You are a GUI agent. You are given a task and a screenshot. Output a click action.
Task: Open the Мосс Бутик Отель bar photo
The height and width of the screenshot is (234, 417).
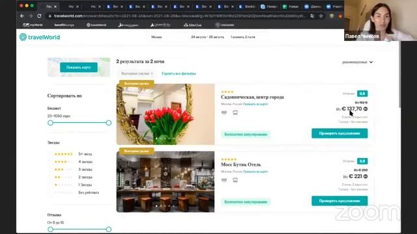165,182
